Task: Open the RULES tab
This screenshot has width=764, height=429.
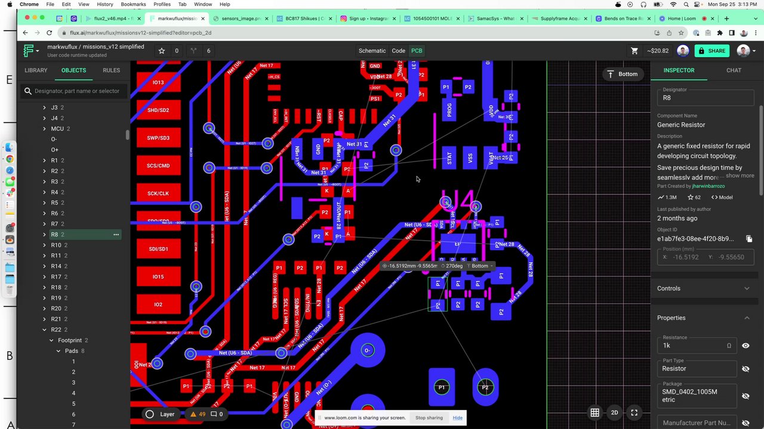Action: point(111,70)
